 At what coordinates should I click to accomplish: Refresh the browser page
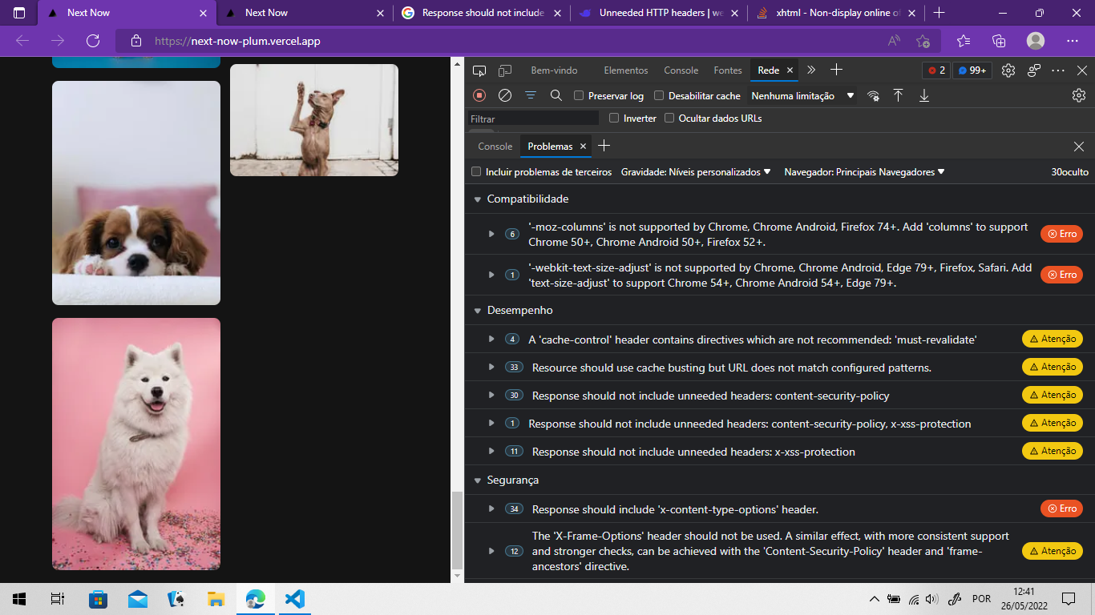[x=93, y=41]
